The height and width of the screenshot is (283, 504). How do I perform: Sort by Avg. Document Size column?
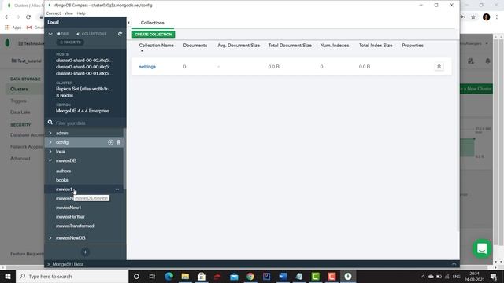pos(239,46)
